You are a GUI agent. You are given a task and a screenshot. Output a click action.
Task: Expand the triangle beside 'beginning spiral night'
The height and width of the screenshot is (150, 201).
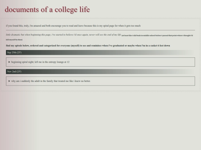(9, 62)
